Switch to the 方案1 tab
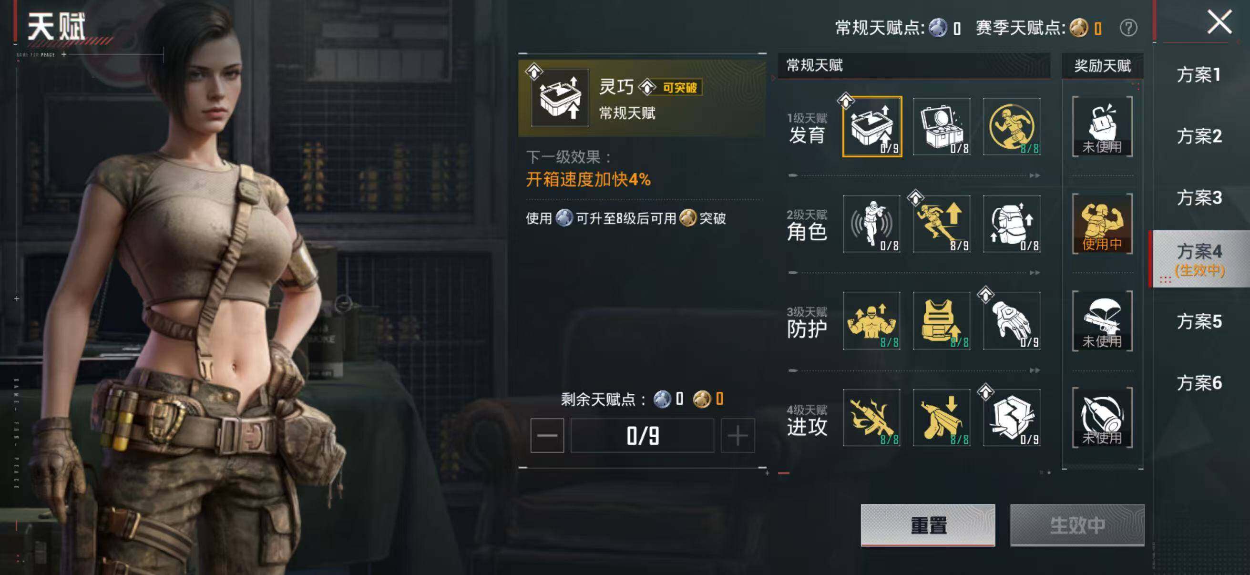1250x575 pixels. click(1199, 75)
